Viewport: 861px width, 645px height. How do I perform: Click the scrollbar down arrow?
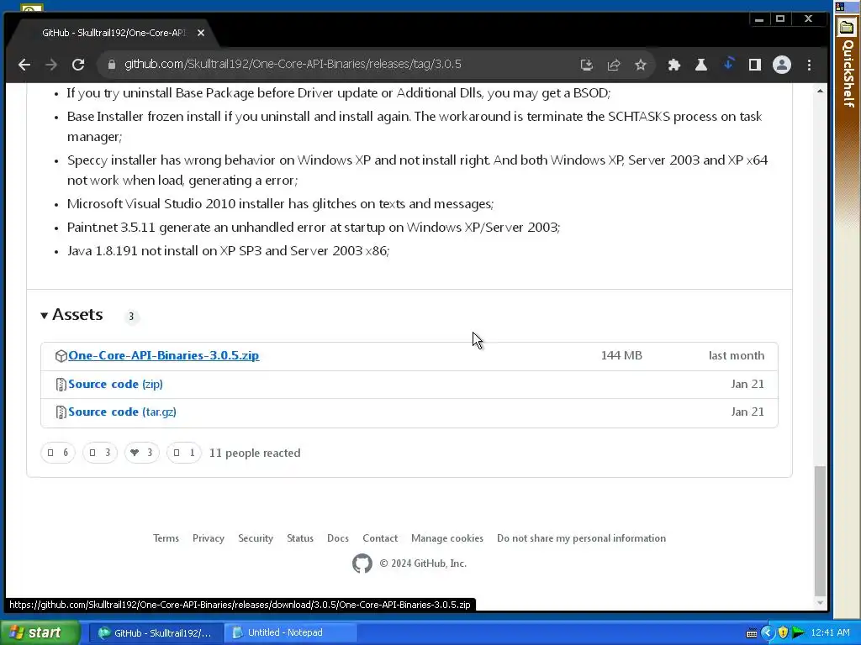pos(820,602)
